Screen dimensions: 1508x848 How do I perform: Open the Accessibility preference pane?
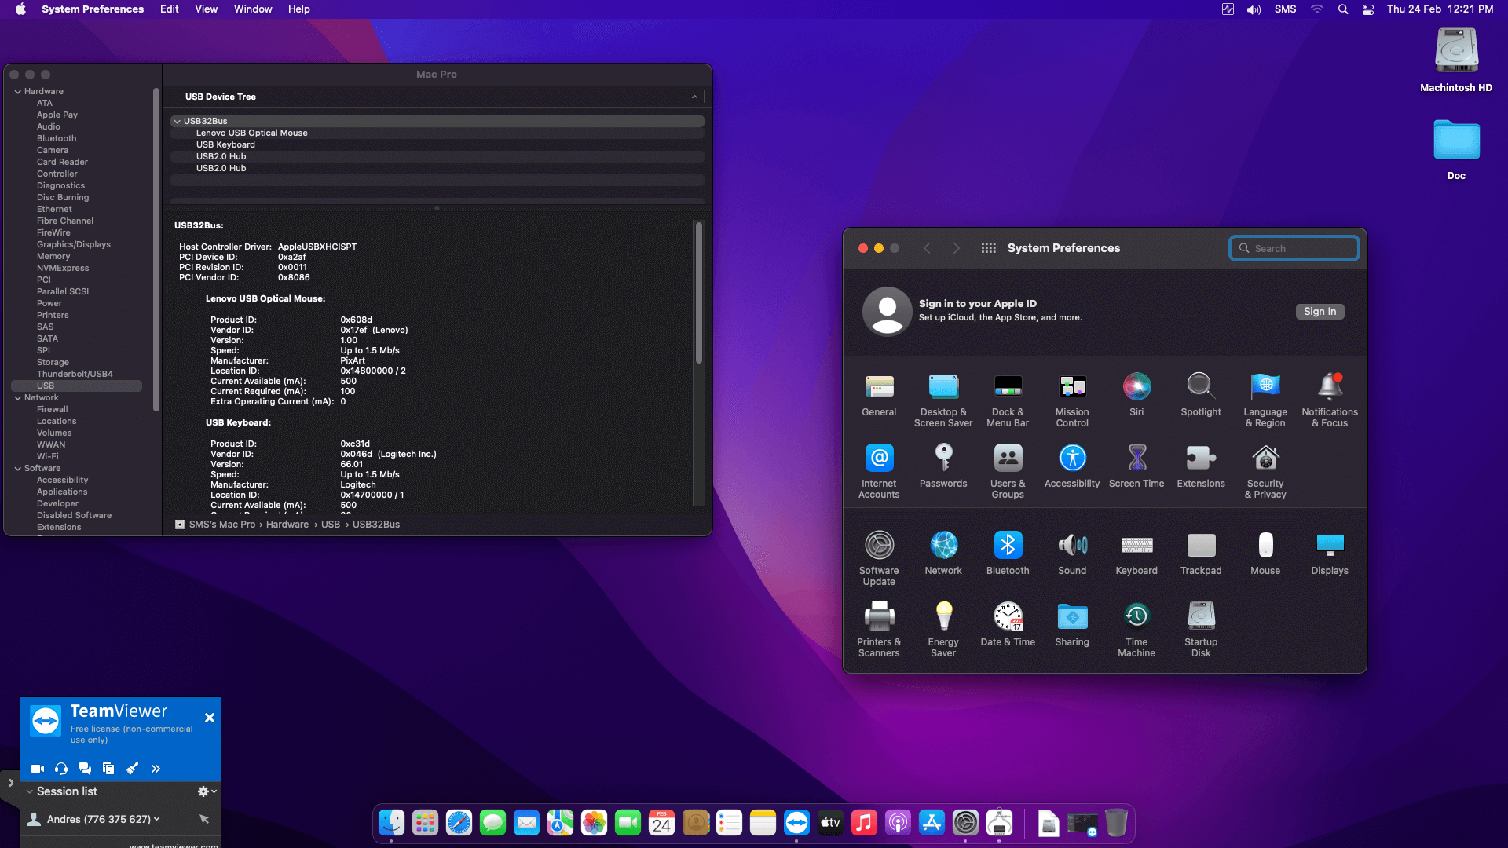click(x=1072, y=466)
